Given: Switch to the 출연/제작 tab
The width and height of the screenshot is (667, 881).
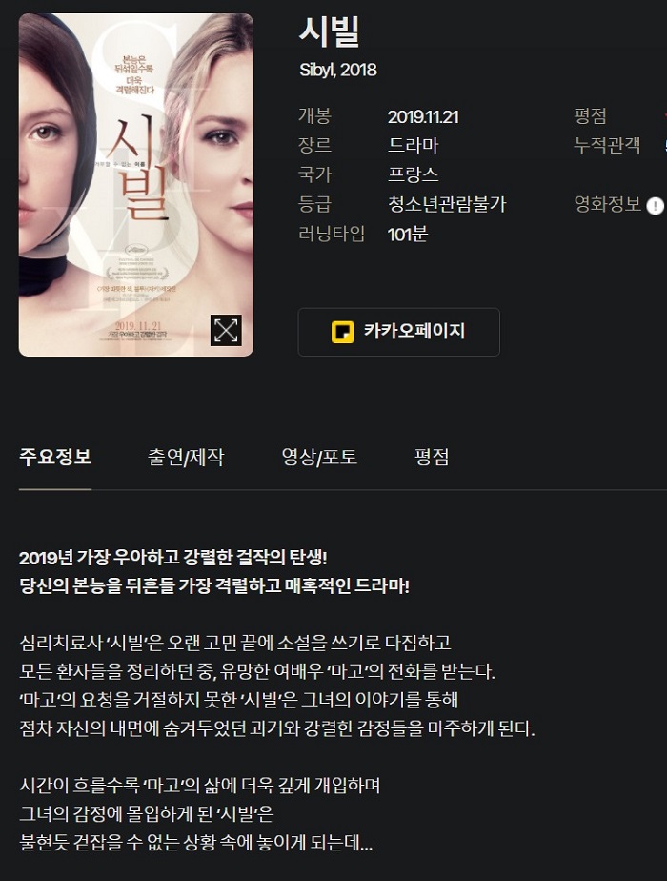Looking at the screenshot, I should point(185,457).
